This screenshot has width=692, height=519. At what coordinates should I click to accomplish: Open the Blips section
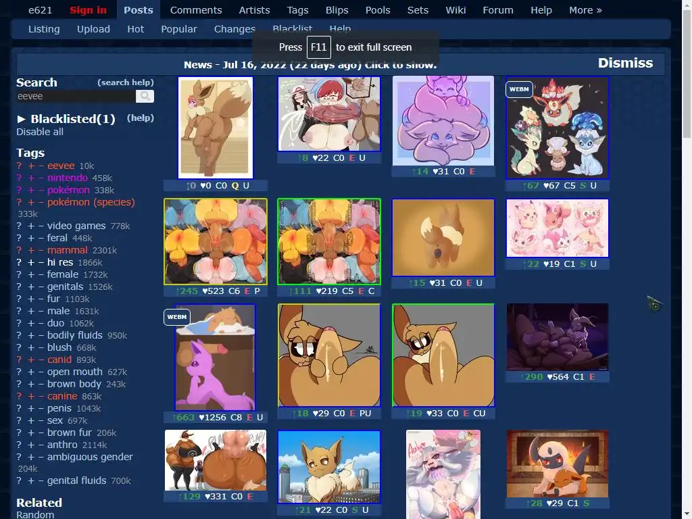point(337,10)
